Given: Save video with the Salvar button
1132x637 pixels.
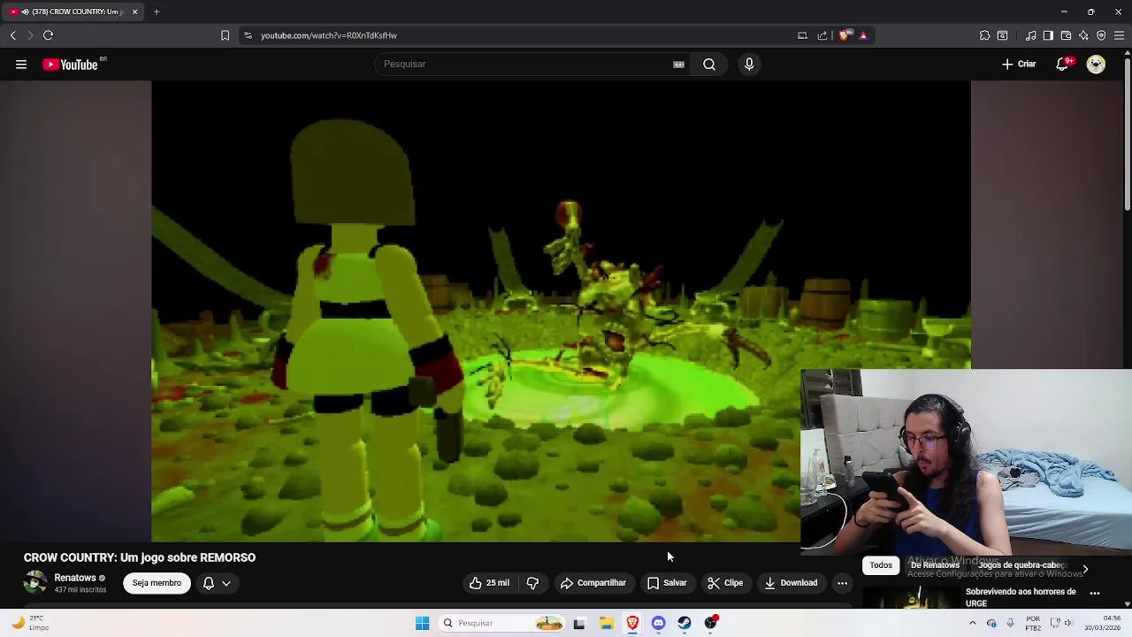Looking at the screenshot, I should 666,583.
